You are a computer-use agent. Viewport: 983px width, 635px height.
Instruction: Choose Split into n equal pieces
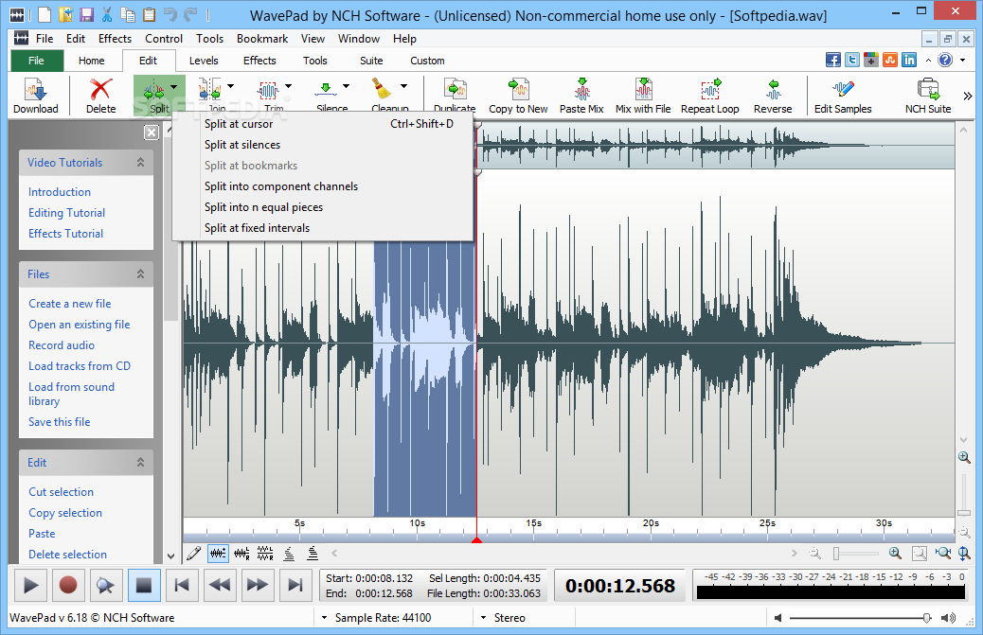322,206
